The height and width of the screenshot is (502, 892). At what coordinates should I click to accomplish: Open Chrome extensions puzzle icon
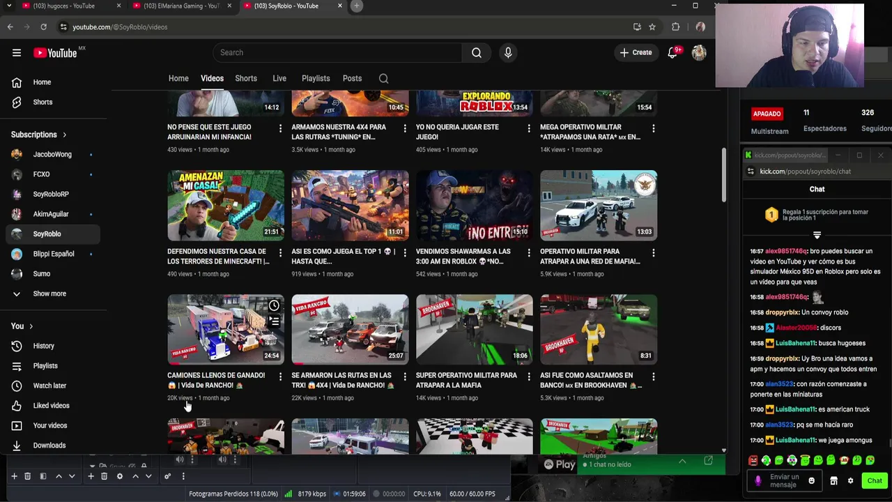click(675, 26)
